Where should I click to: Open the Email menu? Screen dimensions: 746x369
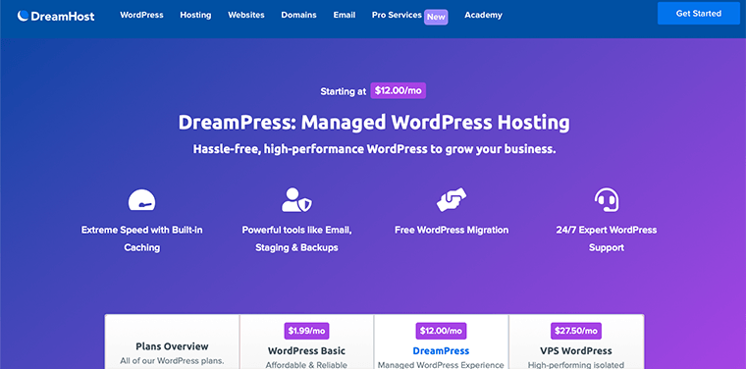pos(344,15)
